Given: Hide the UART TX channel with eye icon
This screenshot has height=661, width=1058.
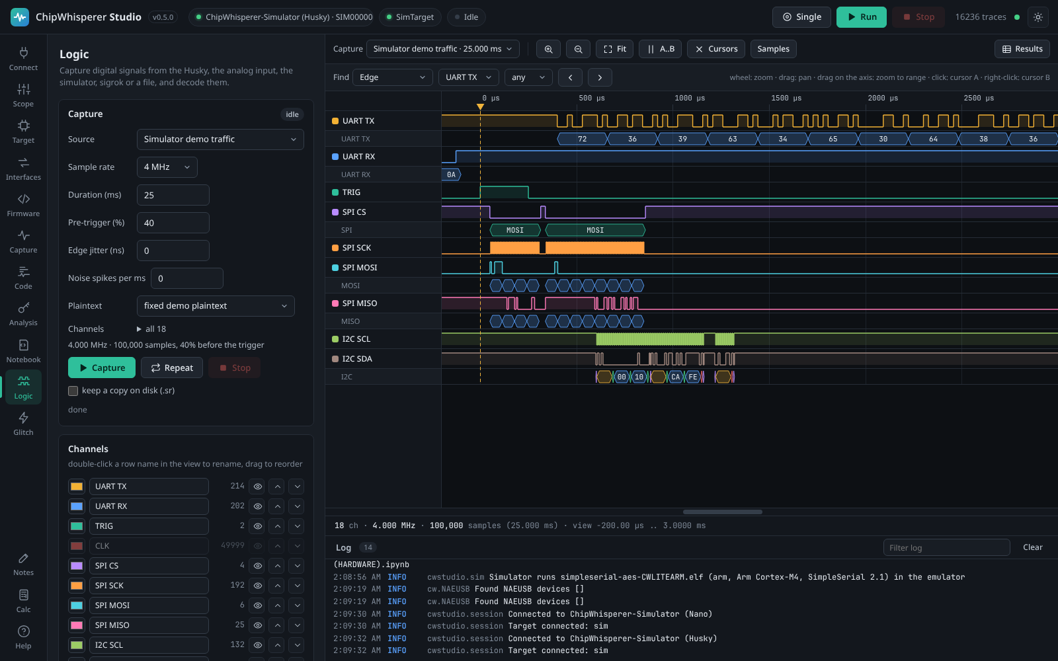Looking at the screenshot, I should point(258,486).
